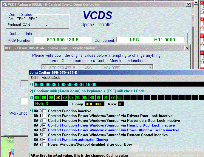
Task: Select last byte cell 00 at byte 12
Action: point(120,98)
